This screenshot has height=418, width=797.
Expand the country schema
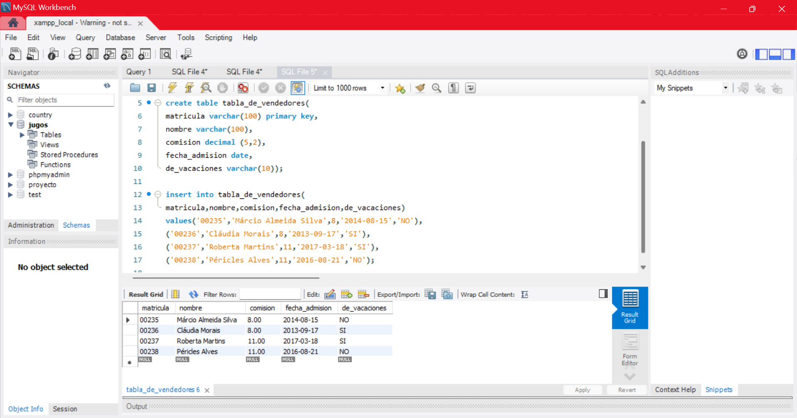(10, 115)
